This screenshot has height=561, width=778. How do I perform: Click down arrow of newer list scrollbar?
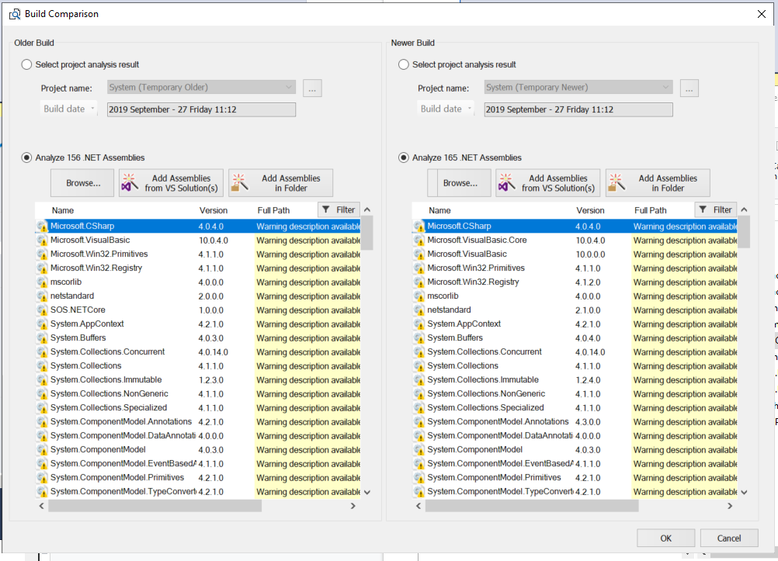pos(745,493)
